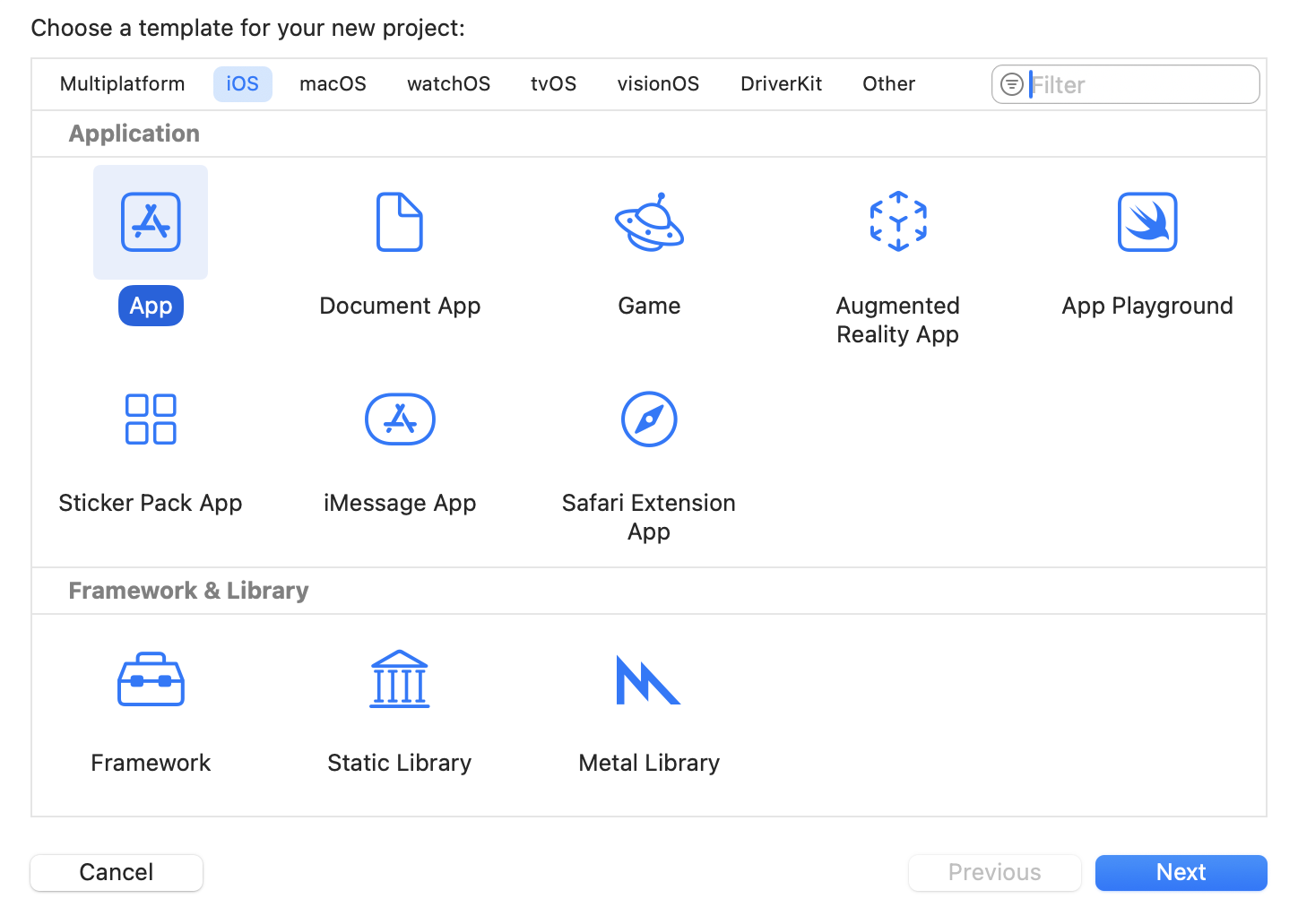Image resolution: width=1298 pixels, height=916 pixels.
Task: Click the Cancel button
Action: (x=117, y=872)
